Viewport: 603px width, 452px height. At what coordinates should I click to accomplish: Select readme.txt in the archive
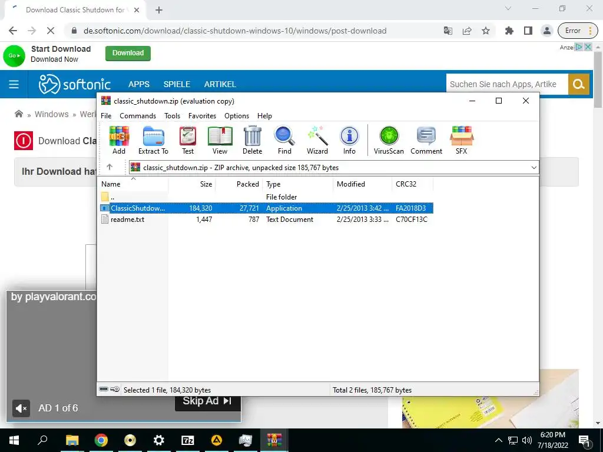tap(266, 220)
